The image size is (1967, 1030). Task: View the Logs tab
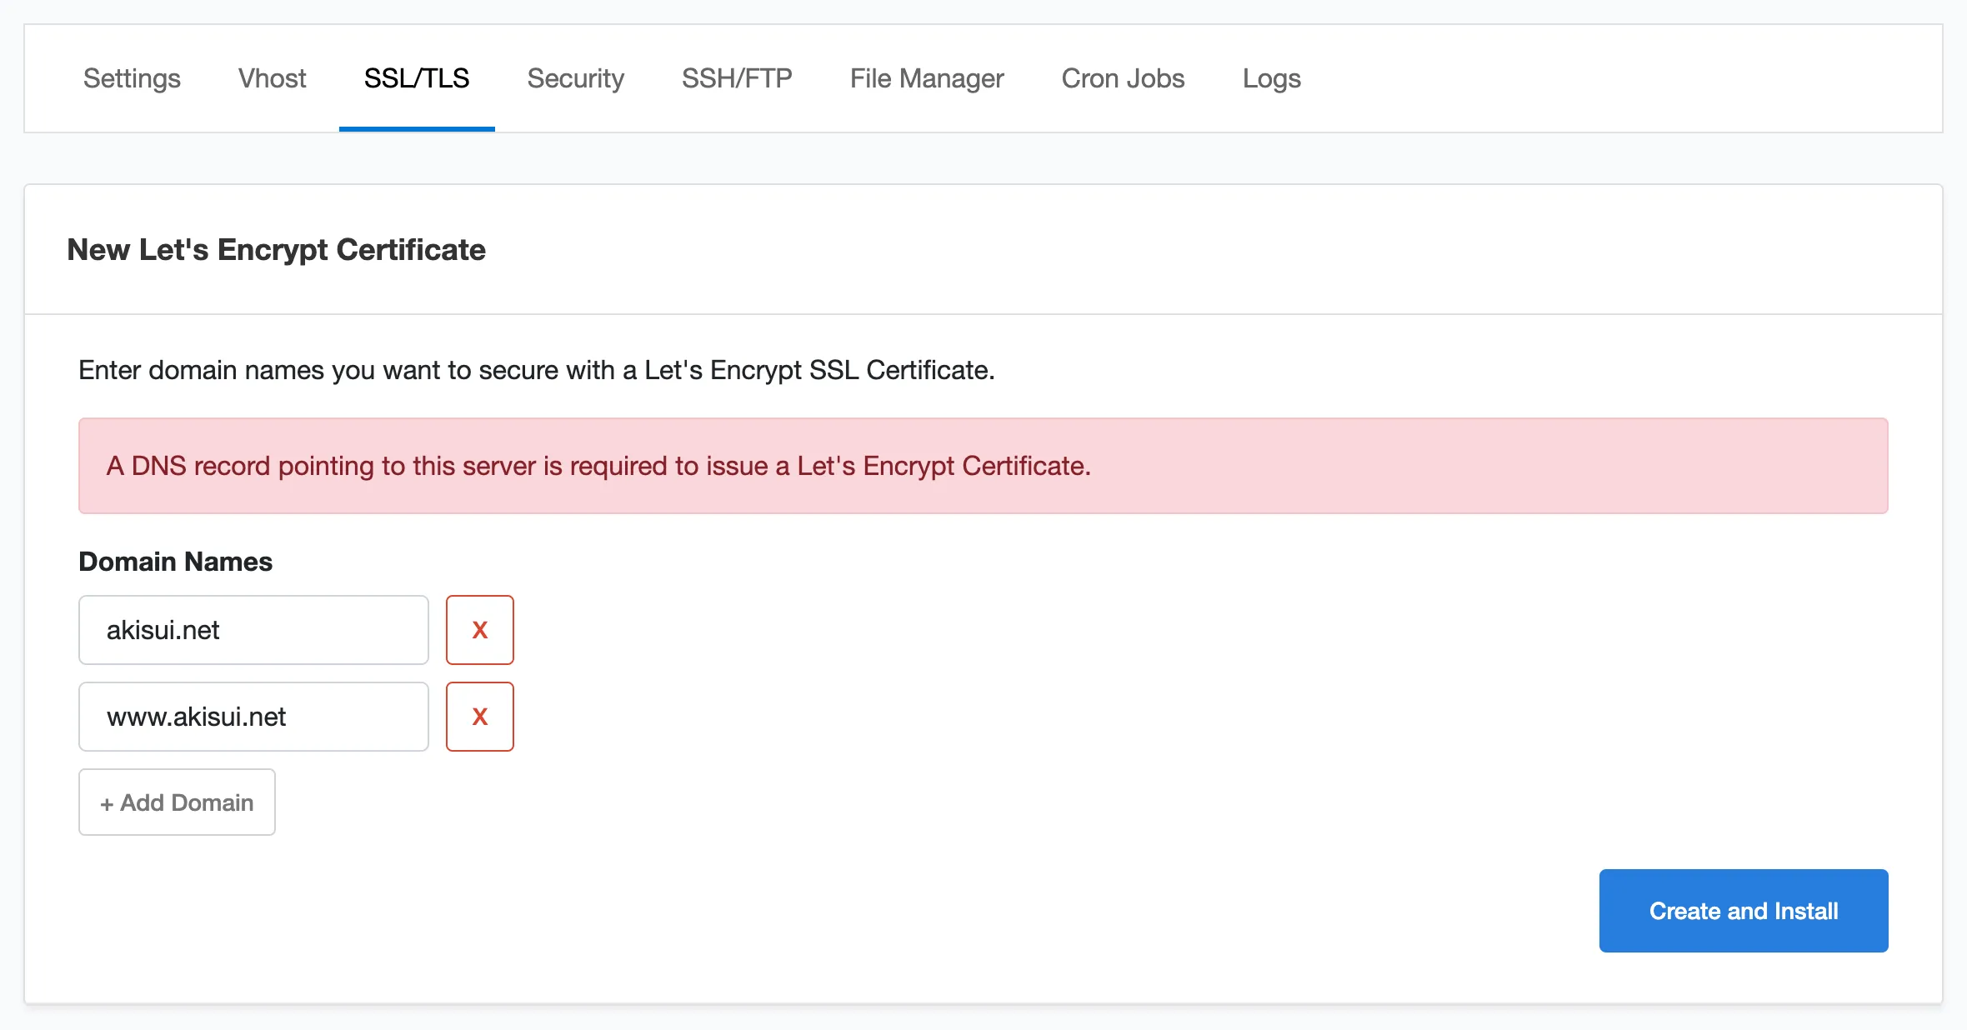[x=1271, y=78]
